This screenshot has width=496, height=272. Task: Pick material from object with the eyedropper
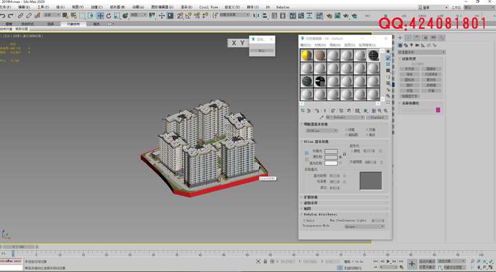coord(322,117)
